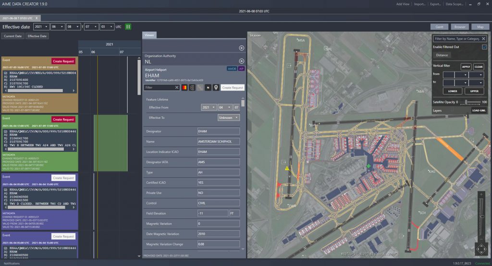This screenshot has height=266, width=492.
Task: Click the AMDB badge
Action: click(x=232, y=69)
